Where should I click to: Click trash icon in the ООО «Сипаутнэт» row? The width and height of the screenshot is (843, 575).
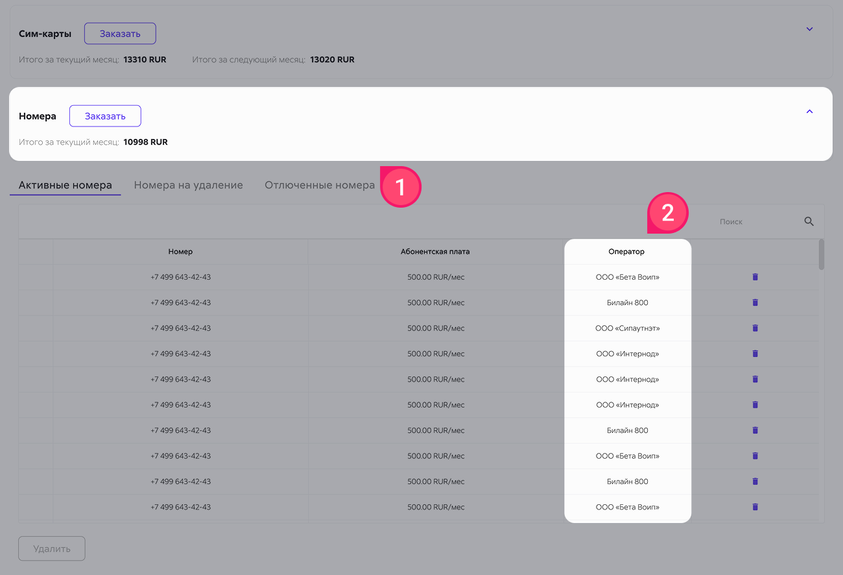point(755,328)
